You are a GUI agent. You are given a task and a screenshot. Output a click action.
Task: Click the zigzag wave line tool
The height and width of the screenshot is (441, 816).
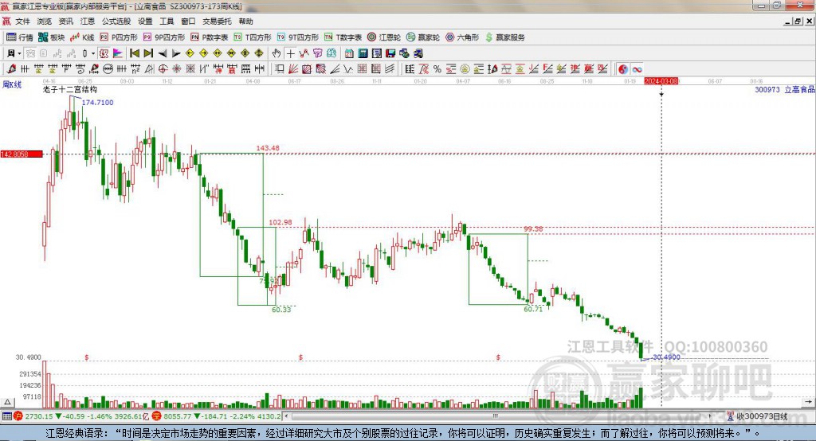pos(349,69)
